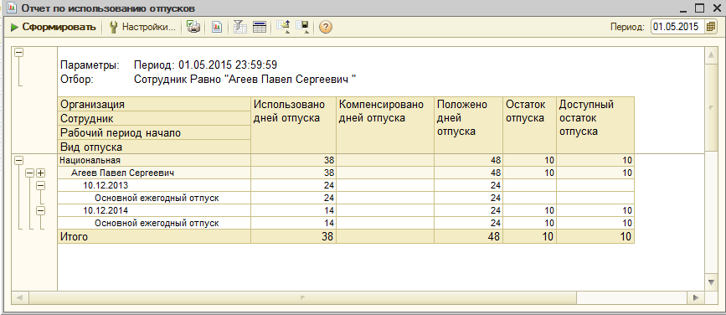This screenshot has height=315, width=726.
Task: Open Настройки... settings dialog
Action: (x=142, y=28)
